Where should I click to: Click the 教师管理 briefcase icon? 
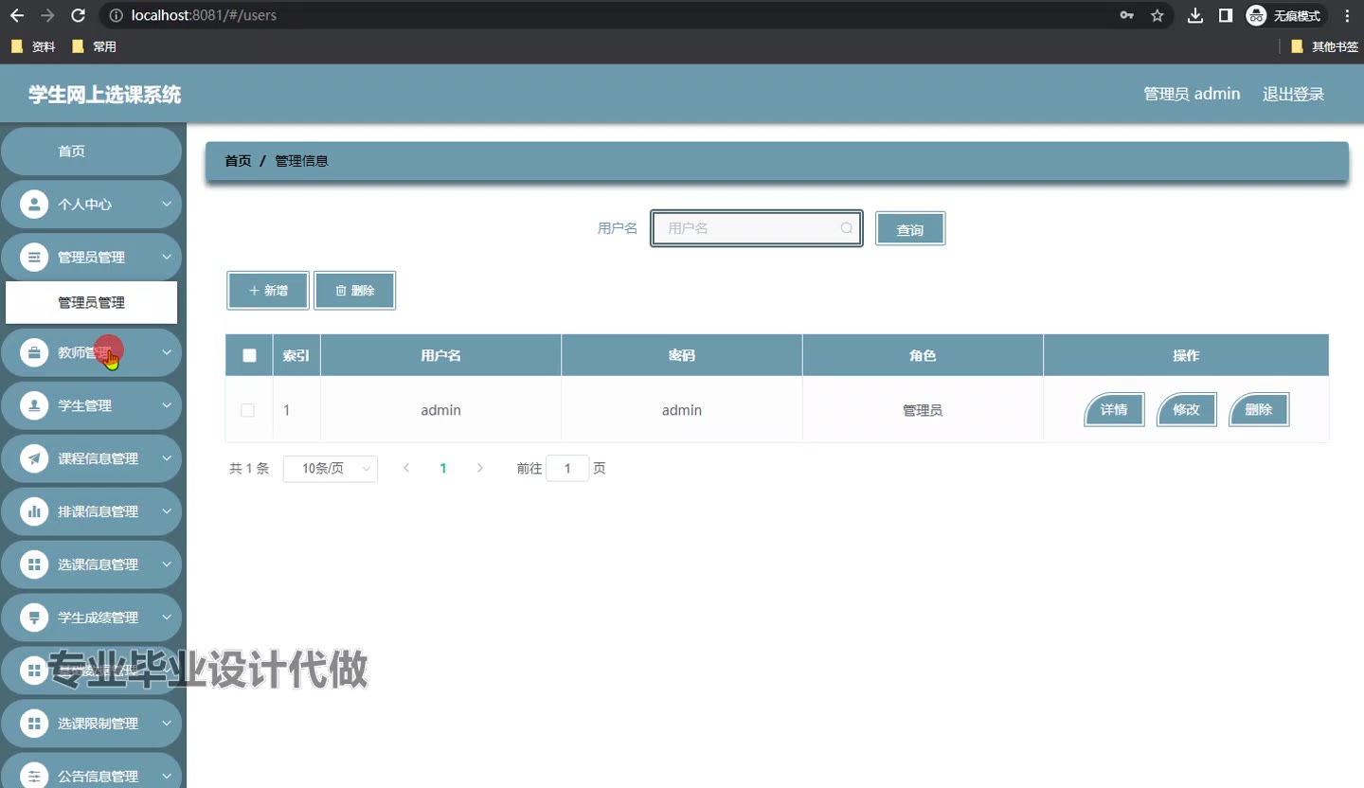pos(34,352)
